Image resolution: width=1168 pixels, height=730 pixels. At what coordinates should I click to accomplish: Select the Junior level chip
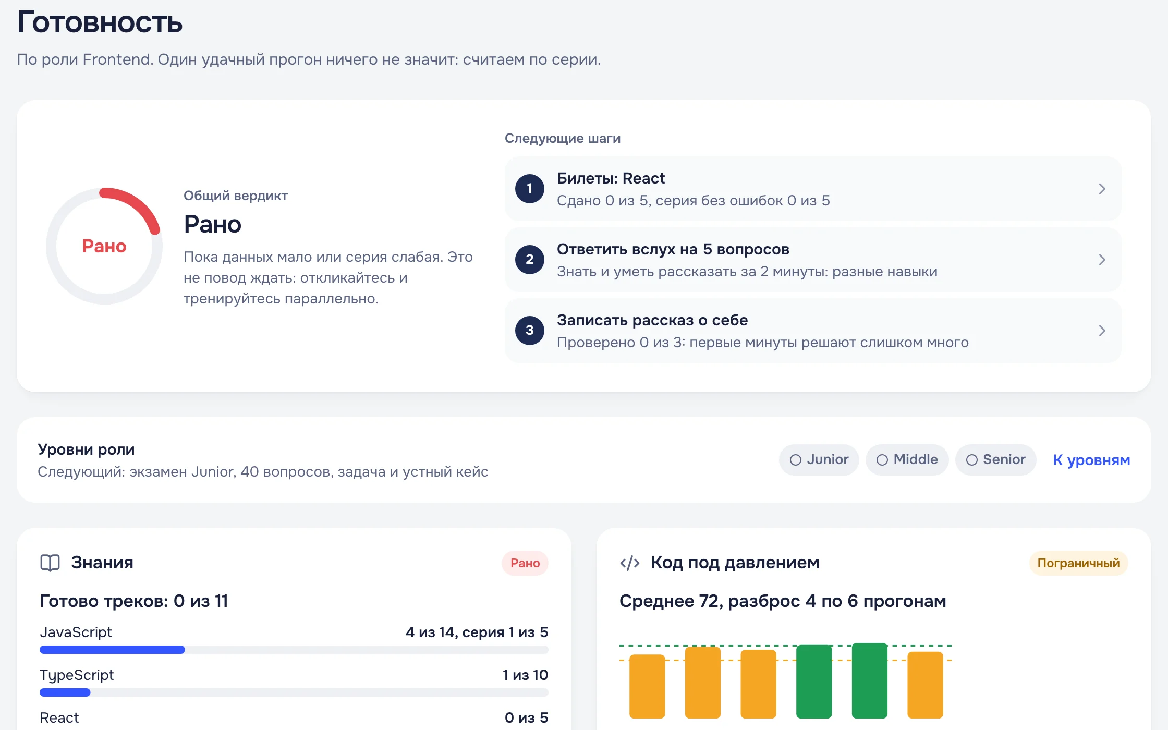pos(819,460)
